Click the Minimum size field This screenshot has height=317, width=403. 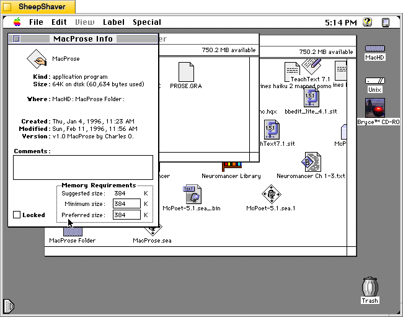pos(126,203)
